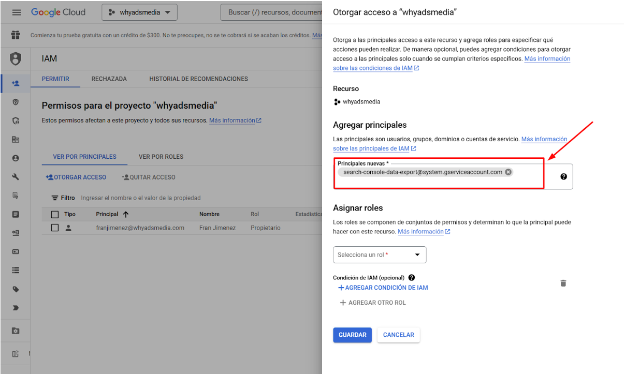Delete the role with the trash icon
The width and height of the screenshot is (625, 374).
(563, 283)
